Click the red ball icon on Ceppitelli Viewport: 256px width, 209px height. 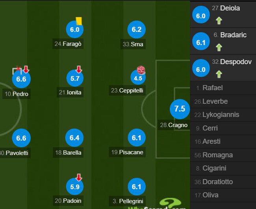(x=141, y=70)
